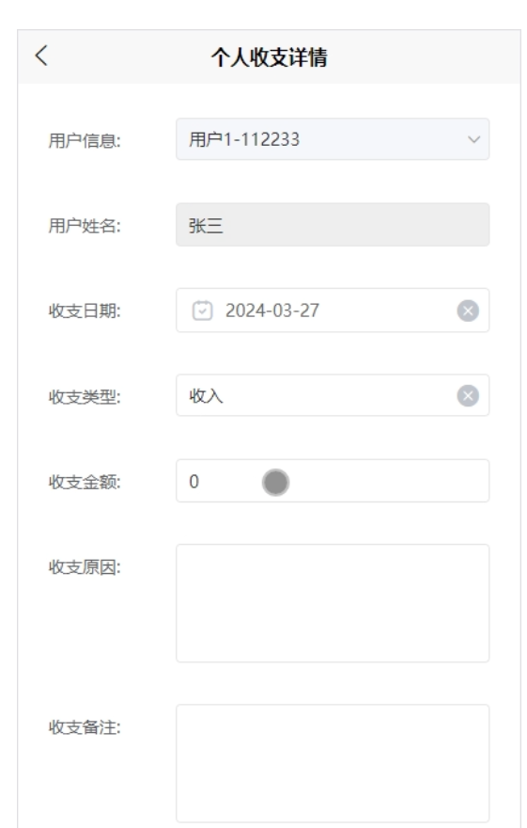Click the 收支金额 label
The image size is (527, 828).
[x=85, y=482]
